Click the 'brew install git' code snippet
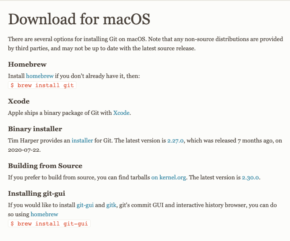The width and height of the screenshot is (290, 241). pyautogui.click(x=42, y=85)
